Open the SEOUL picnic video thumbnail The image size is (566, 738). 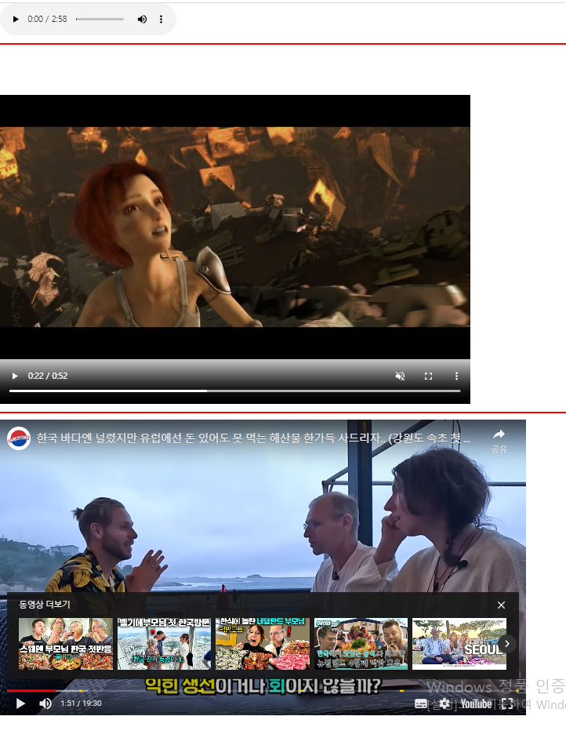click(459, 644)
